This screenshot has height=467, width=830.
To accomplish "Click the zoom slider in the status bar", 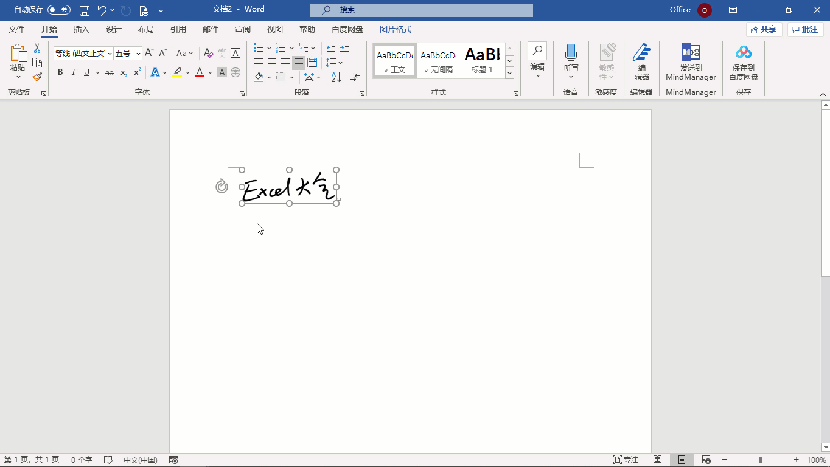I will (x=761, y=460).
